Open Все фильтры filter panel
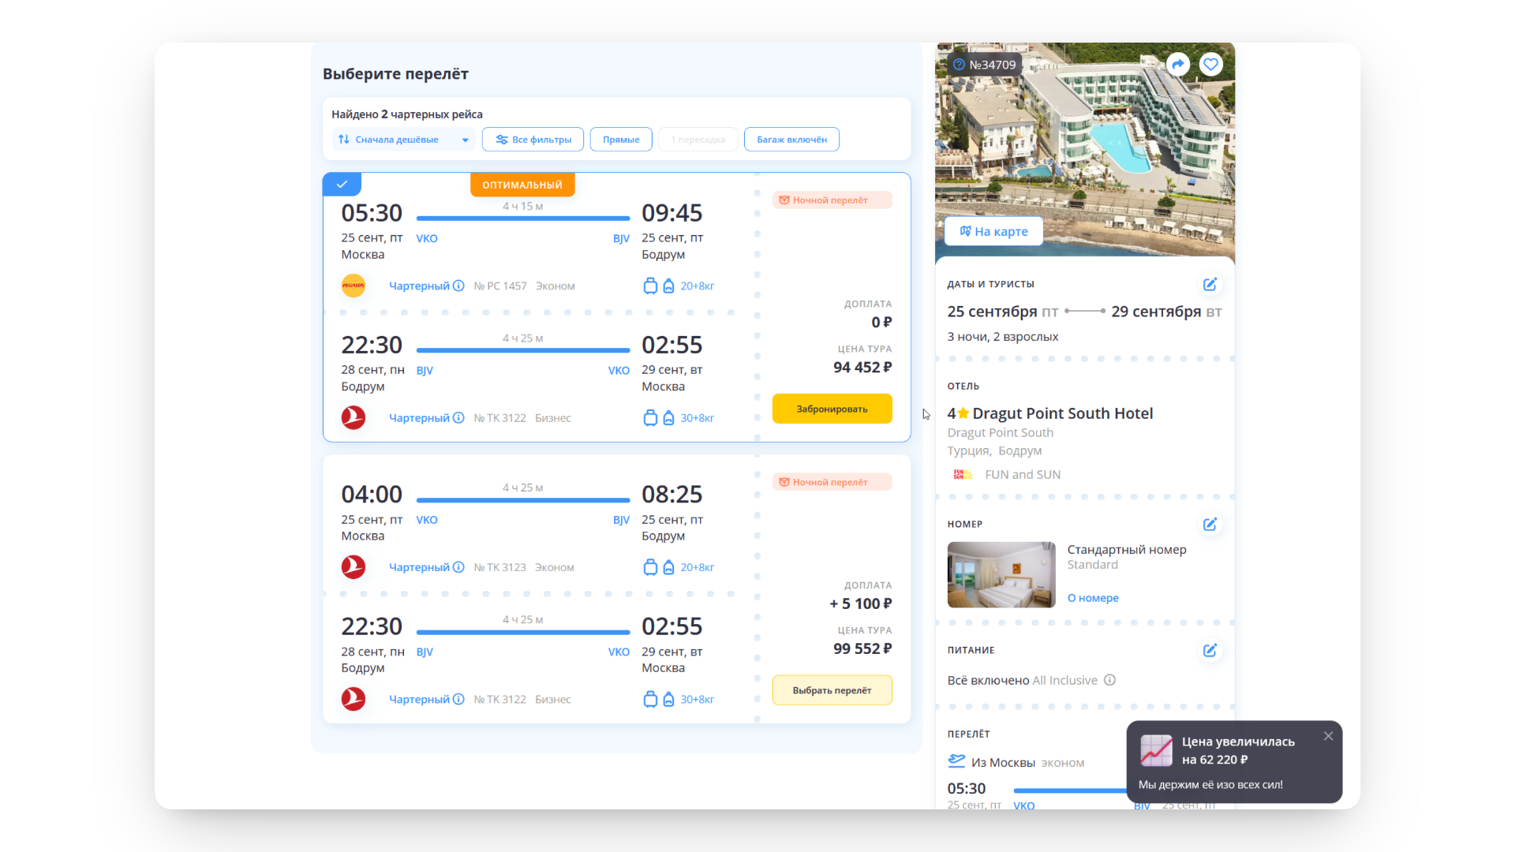Viewport: 1515px width, 852px height. click(533, 140)
